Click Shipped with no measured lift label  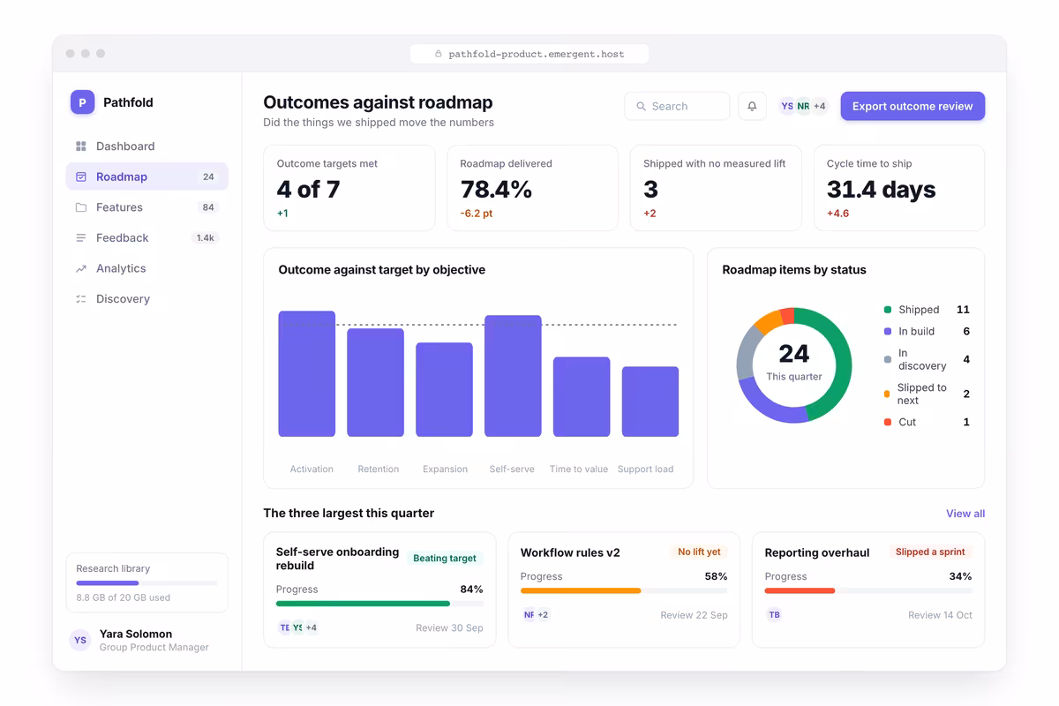coord(714,163)
